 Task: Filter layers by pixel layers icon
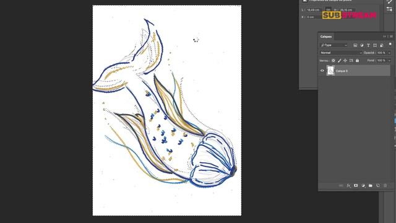355,45
